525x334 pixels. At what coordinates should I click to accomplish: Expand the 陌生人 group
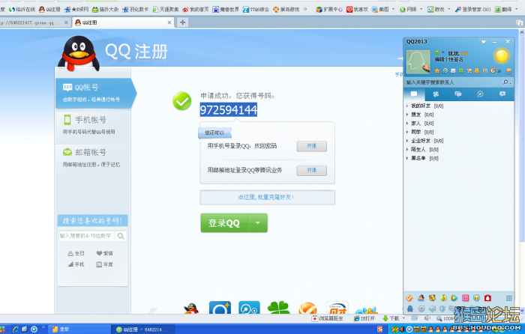[422, 150]
